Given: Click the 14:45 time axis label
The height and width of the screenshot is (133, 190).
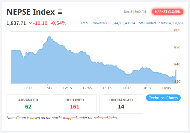Looking at the screenshot, I should (166, 88).
